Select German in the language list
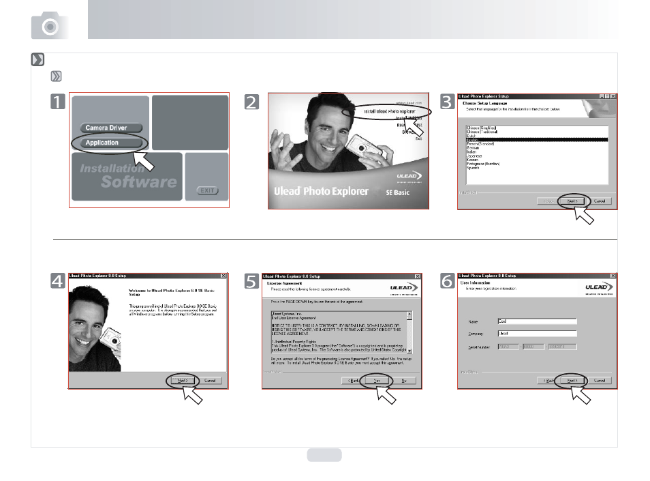 (x=473, y=148)
